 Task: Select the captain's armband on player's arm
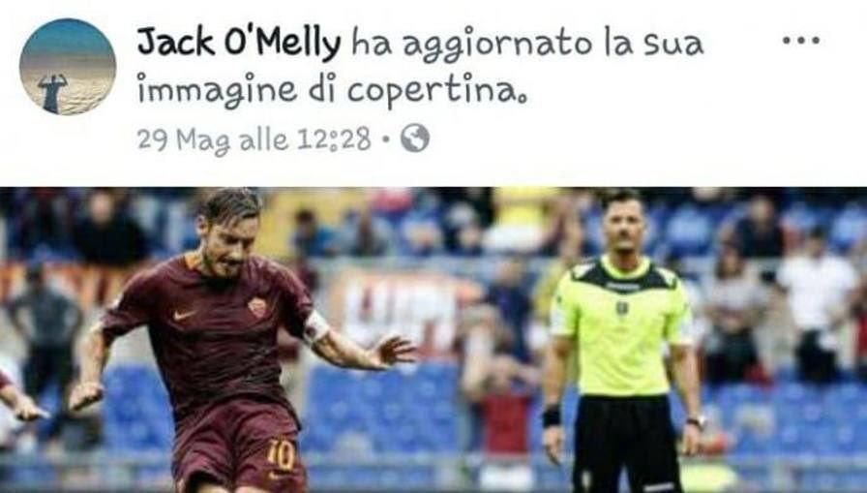[315, 327]
